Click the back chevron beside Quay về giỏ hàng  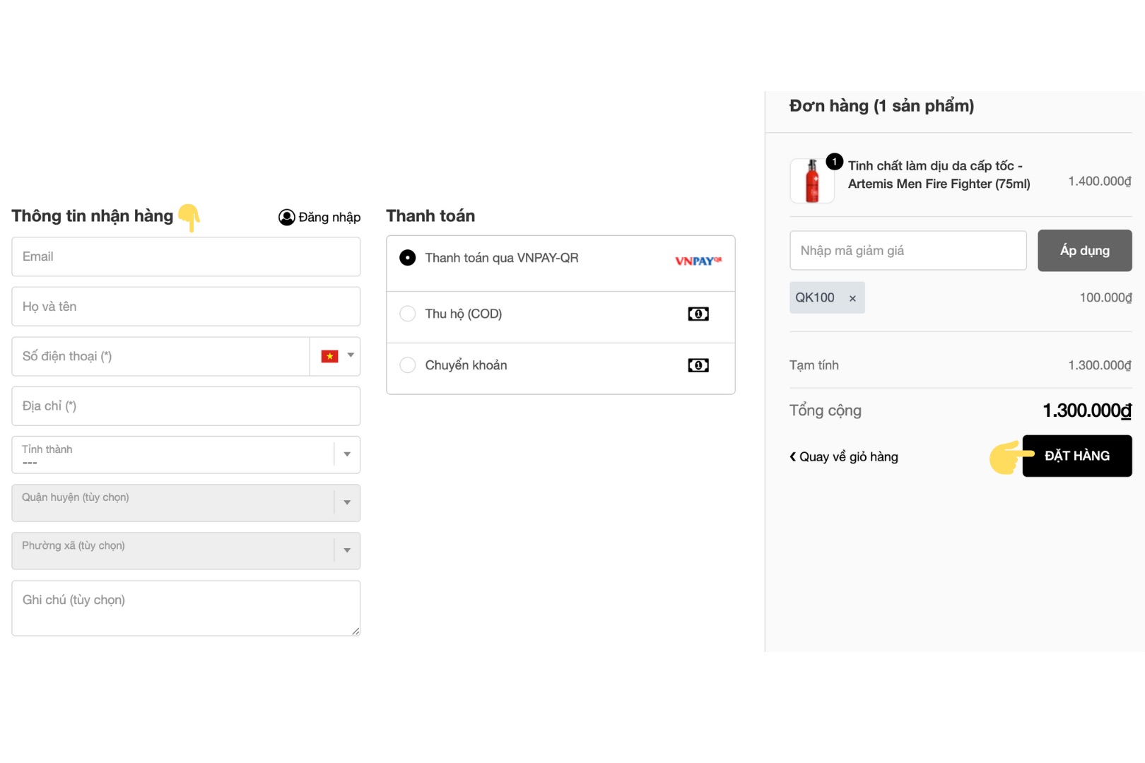click(x=793, y=456)
